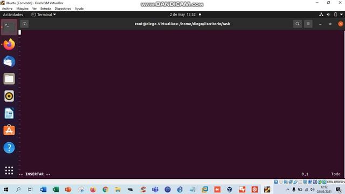Click the volume icon in Ubuntu top bar
Image resolution: width=345 pixels, height=194 pixels.
click(328, 15)
